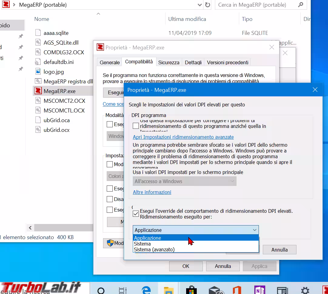Viewport: 328px width, 294px height.
Task: Sort by the Ultima modifica column
Action: (x=187, y=19)
